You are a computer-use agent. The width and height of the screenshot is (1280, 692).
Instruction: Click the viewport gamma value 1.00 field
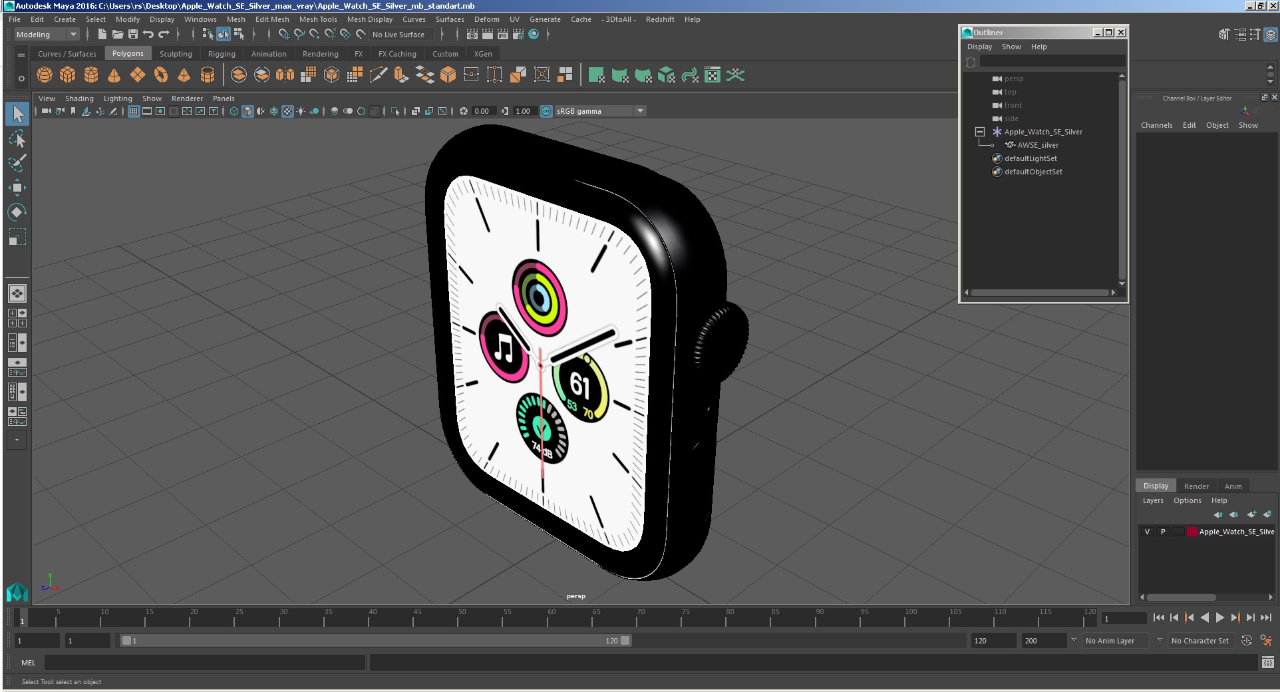click(x=524, y=111)
